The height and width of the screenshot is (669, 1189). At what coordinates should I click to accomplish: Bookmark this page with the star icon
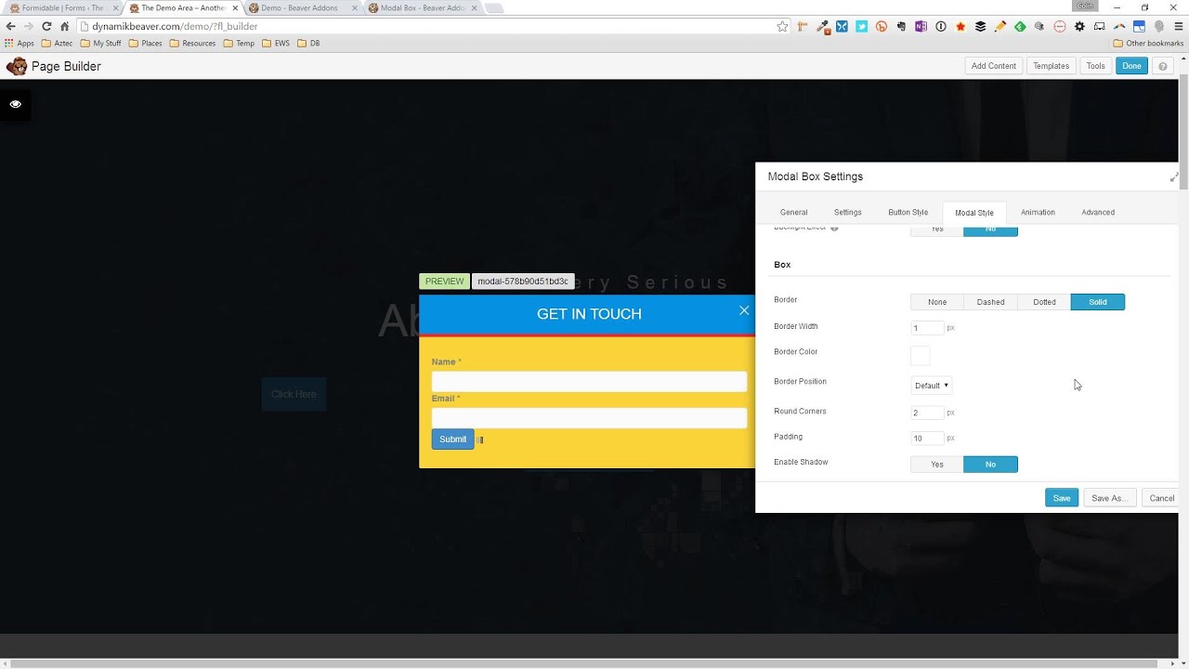tap(783, 27)
